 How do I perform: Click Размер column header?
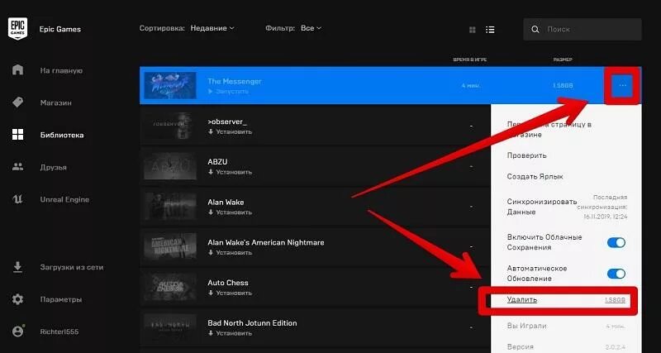pos(563,60)
